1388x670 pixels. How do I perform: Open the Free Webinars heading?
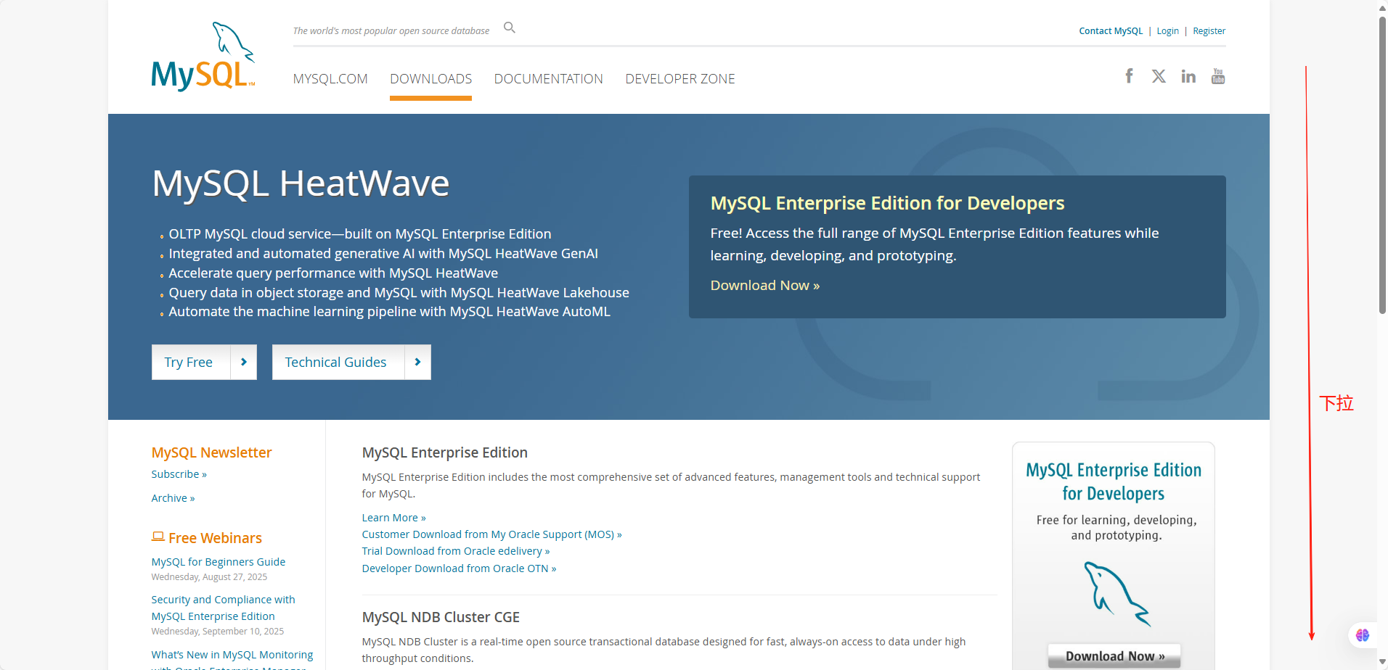tap(215, 538)
